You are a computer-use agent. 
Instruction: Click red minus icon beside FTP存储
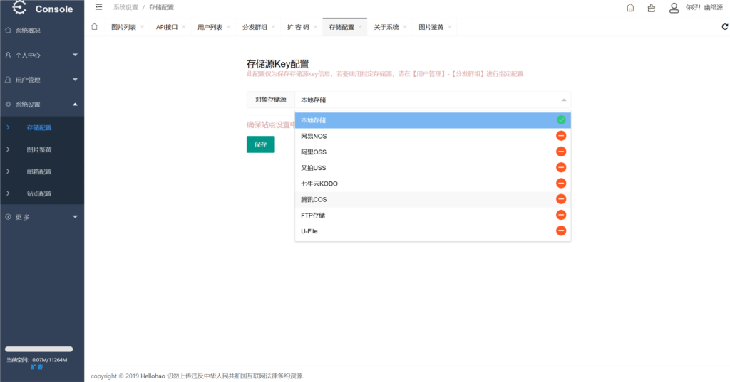pyautogui.click(x=561, y=215)
